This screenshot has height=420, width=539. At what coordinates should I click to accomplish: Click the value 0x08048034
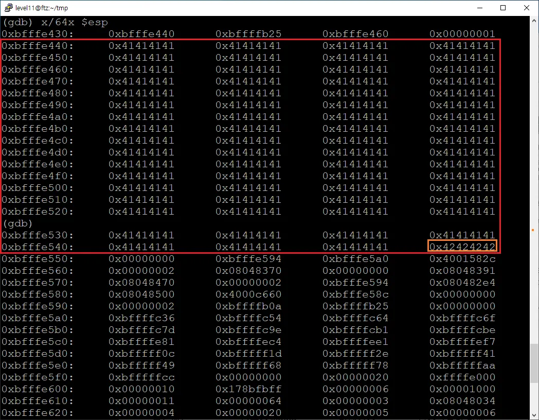tap(462, 401)
